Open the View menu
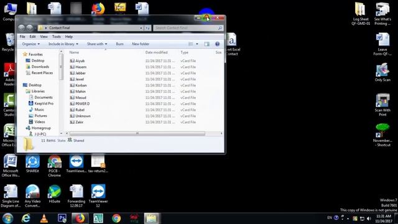This screenshot has height=224, width=398. pos(44,37)
